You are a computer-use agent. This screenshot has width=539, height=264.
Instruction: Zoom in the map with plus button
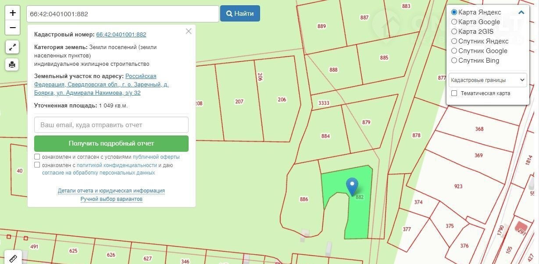[12, 13]
